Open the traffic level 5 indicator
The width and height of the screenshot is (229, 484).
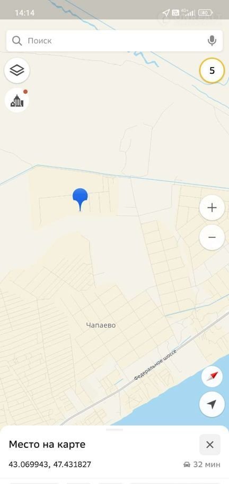point(212,70)
